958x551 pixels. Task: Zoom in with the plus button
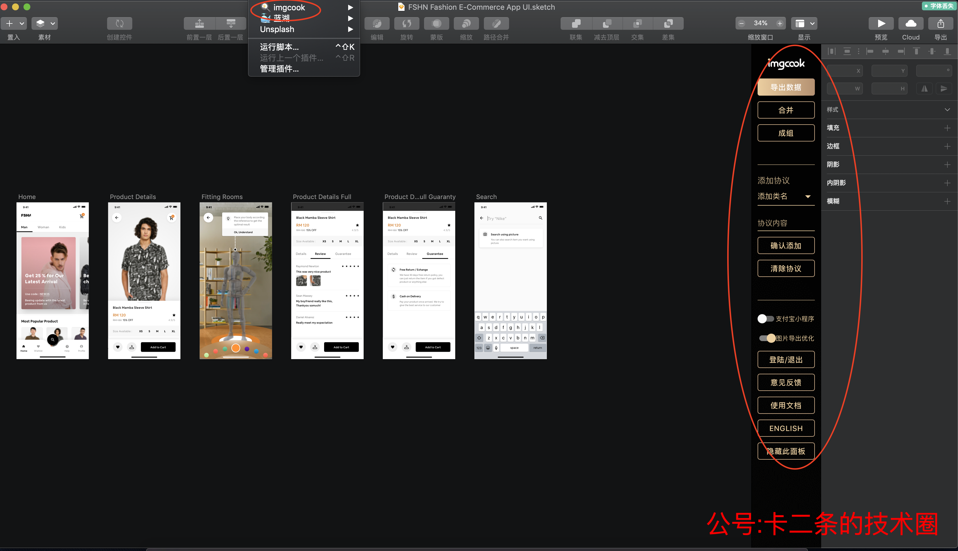pos(780,23)
